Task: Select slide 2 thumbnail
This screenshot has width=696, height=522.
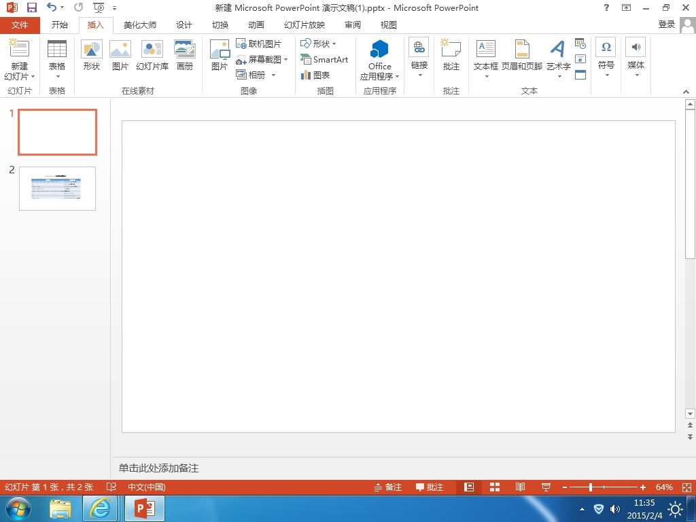Action: 57,188
